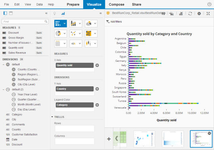Viewport: 214px width, 150px height.
Task: Add a dimension to Legend Color
Action: [97, 105]
